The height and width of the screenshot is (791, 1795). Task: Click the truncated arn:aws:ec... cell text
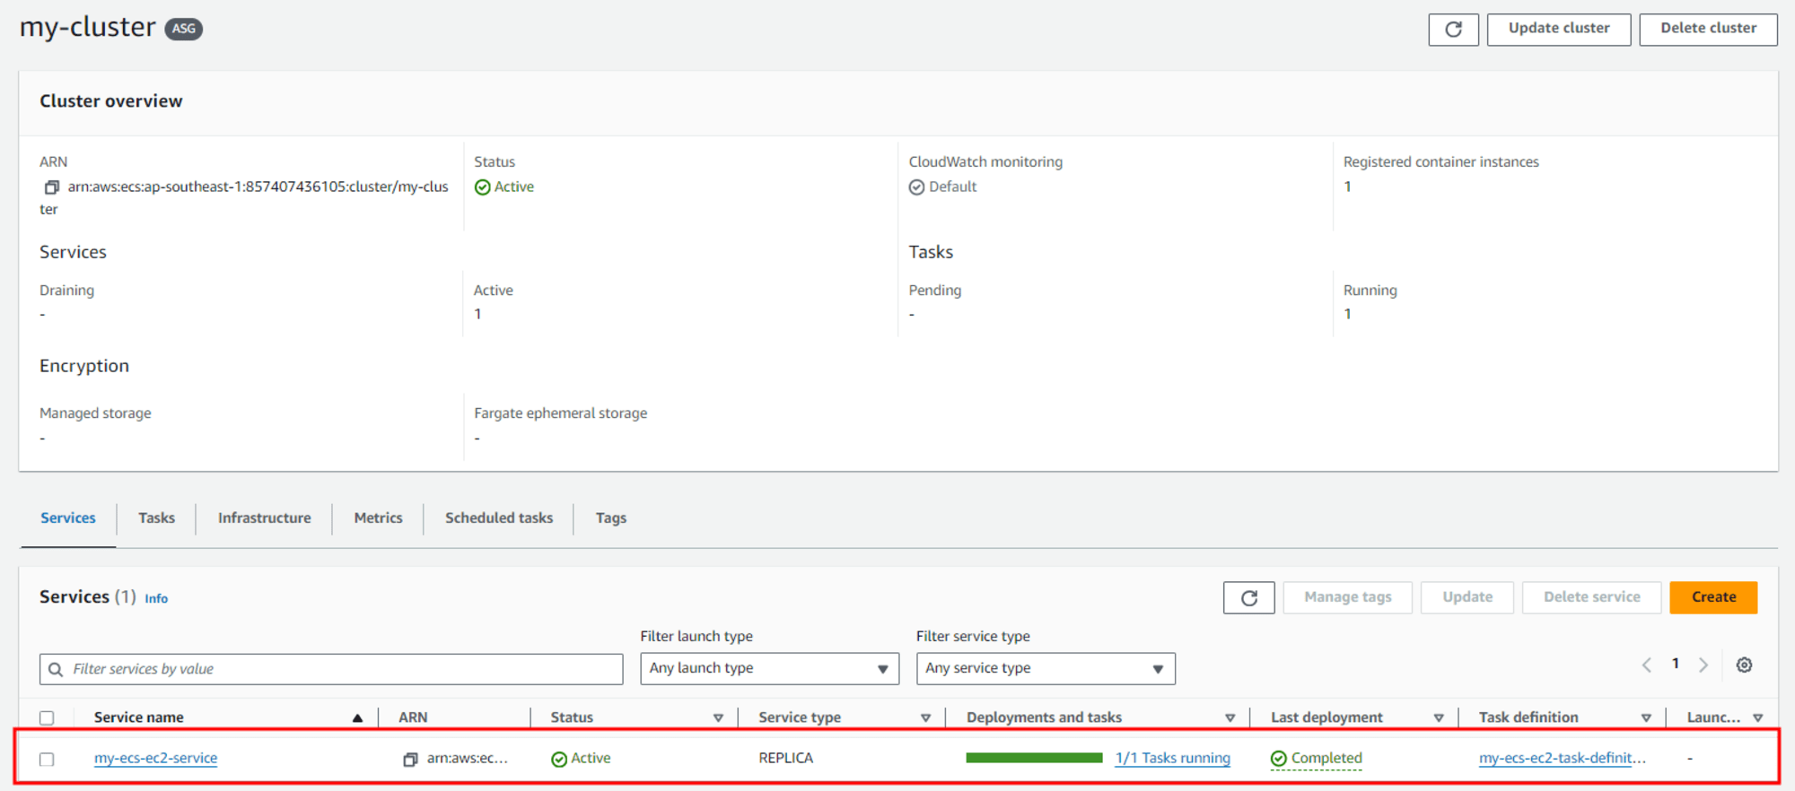pyautogui.click(x=468, y=759)
